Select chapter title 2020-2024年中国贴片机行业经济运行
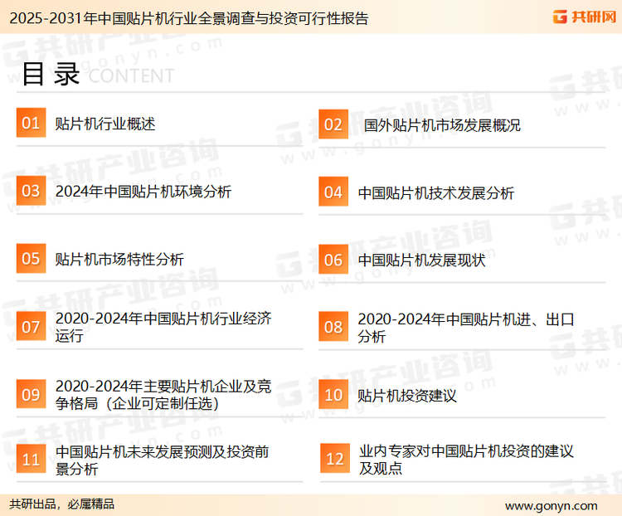This screenshot has height=516, width=622. (x=163, y=327)
